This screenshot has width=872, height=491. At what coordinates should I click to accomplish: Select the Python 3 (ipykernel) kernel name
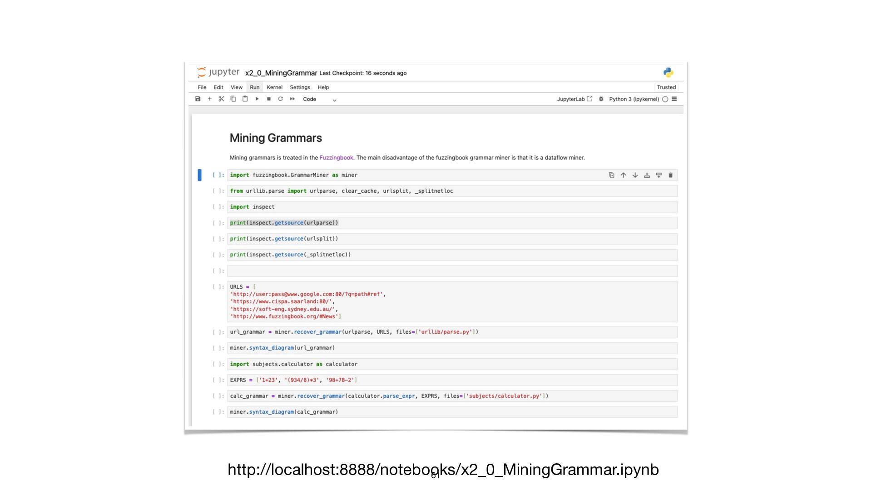[634, 99]
